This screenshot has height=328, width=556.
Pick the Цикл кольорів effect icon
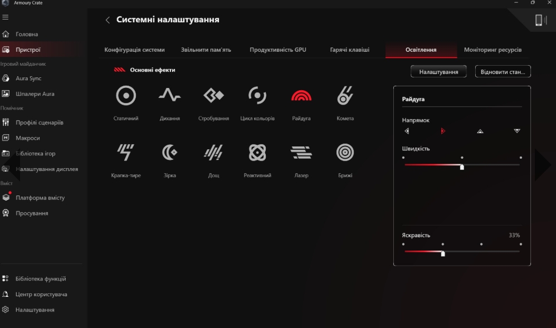pos(257,96)
